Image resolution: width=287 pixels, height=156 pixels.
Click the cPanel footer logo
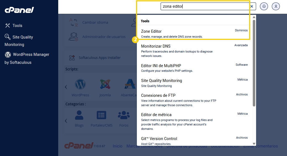(x=79, y=146)
